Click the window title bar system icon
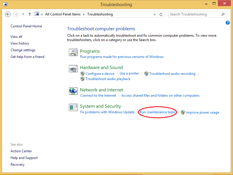 (5, 4)
